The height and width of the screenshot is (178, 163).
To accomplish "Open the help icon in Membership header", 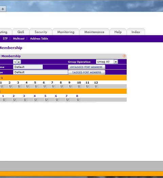I will (124, 56).
